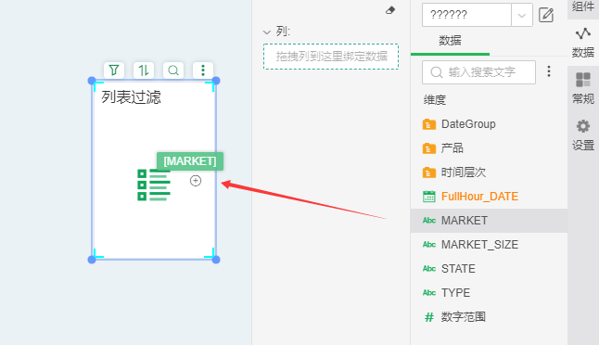Open the 数据 side panel tab
The height and width of the screenshot is (345, 599).
583,43
